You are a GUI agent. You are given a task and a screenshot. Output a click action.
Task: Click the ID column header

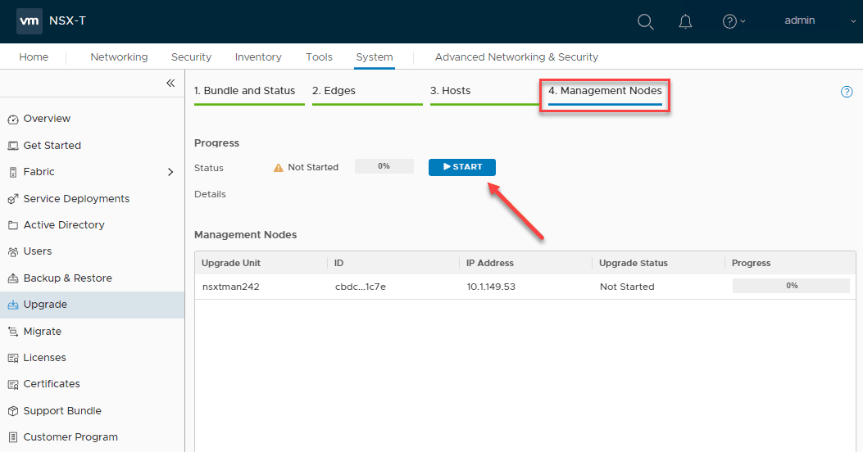coord(339,264)
